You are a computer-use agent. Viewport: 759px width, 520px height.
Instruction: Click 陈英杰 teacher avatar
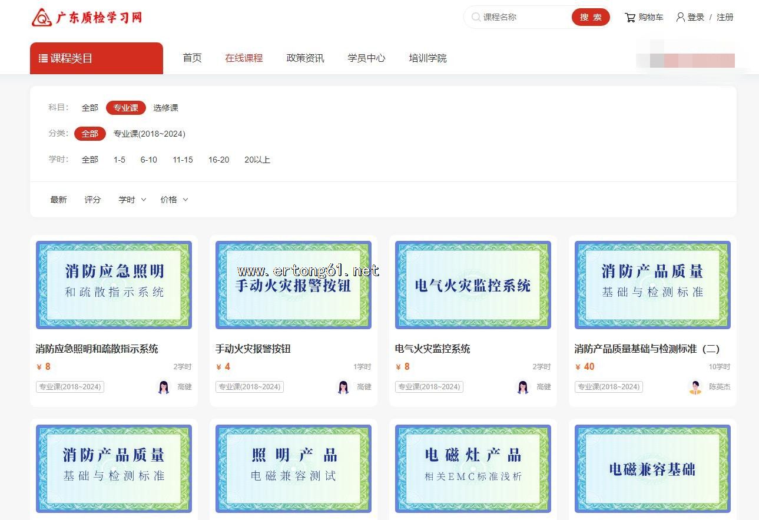pyautogui.click(x=695, y=387)
